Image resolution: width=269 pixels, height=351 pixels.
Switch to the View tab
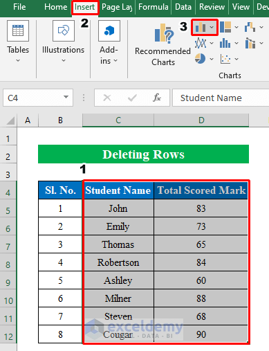(x=241, y=7)
